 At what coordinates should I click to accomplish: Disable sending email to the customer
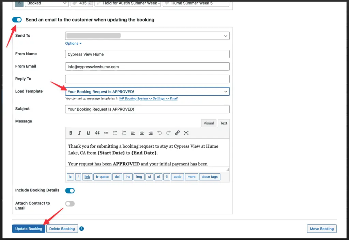(x=17, y=20)
